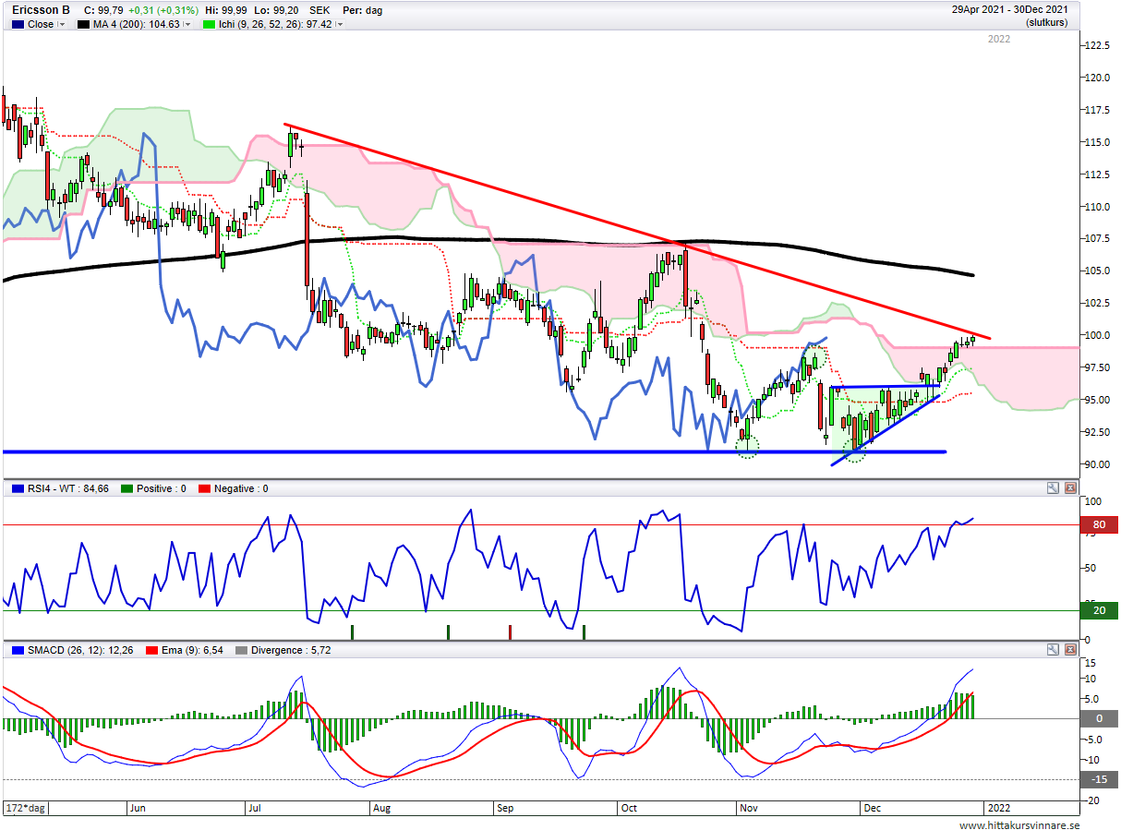
Task: Close the SMACD indicator panel
Action: click(1070, 650)
